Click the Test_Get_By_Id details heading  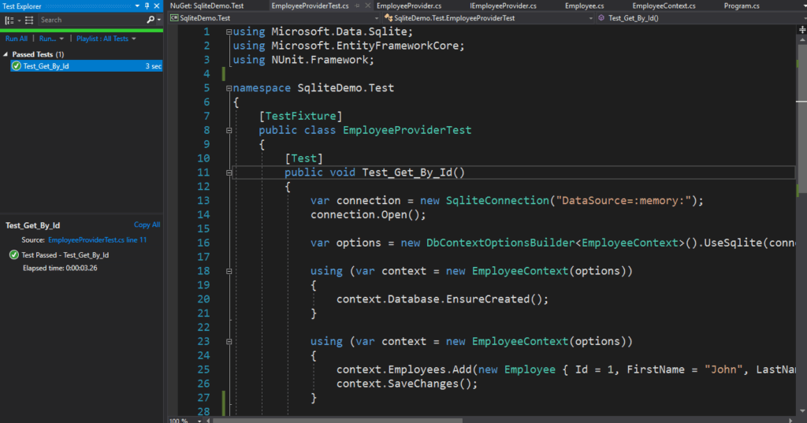pos(32,225)
